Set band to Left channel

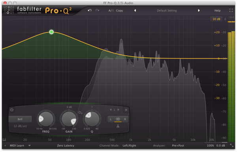(111, 119)
